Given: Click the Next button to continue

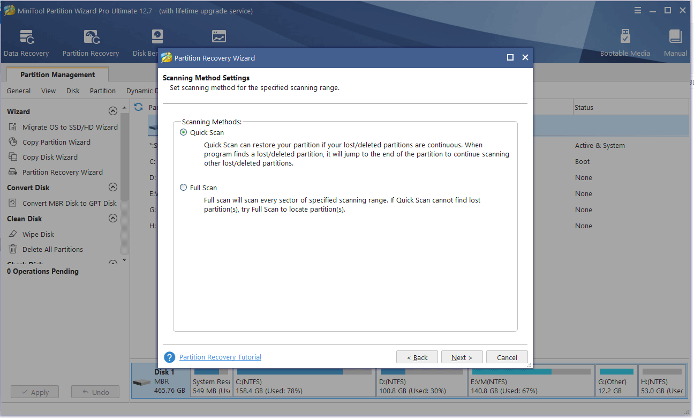Looking at the screenshot, I should pos(461,357).
